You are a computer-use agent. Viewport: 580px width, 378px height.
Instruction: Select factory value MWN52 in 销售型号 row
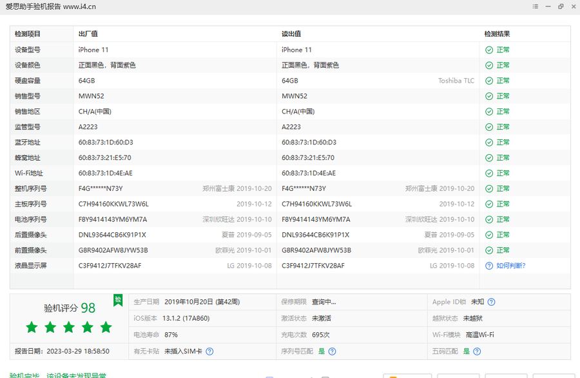point(92,96)
